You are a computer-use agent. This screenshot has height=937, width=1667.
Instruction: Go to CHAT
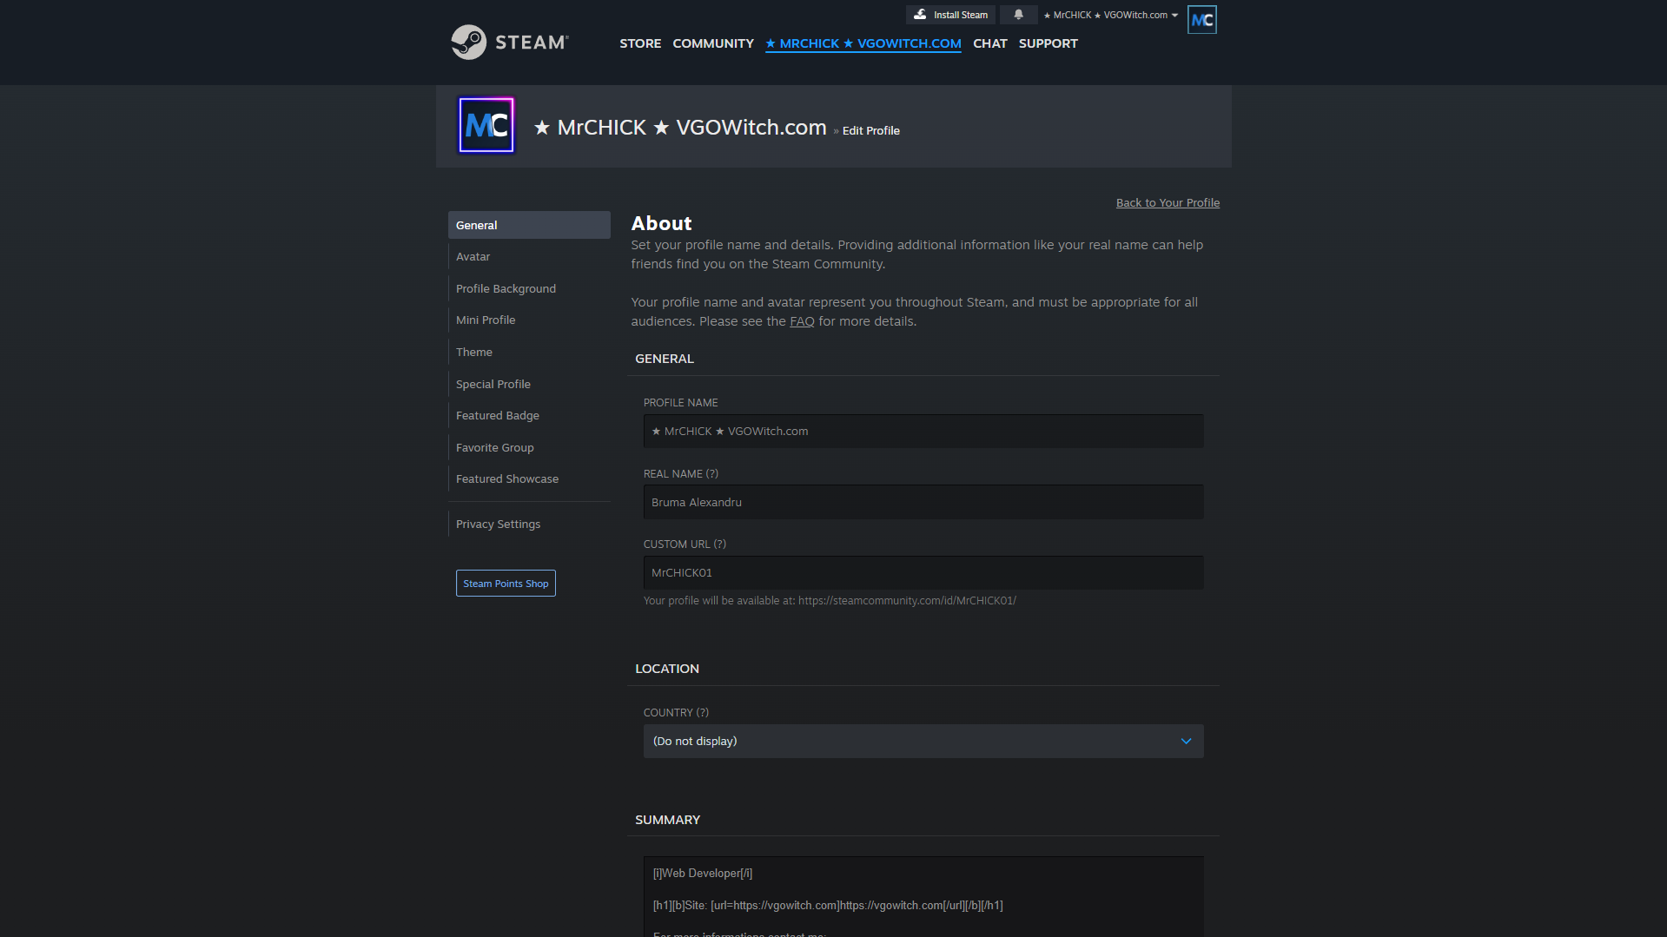point(989,43)
